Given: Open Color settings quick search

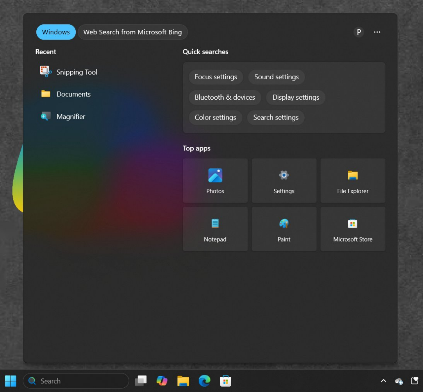Looking at the screenshot, I should tap(215, 117).
